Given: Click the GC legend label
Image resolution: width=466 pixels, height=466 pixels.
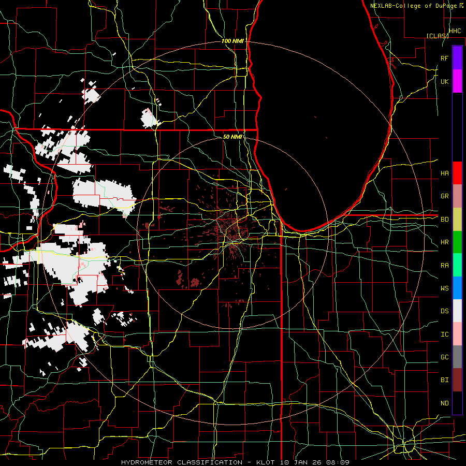Looking at the screenshot, I should (x=444, y=357).
